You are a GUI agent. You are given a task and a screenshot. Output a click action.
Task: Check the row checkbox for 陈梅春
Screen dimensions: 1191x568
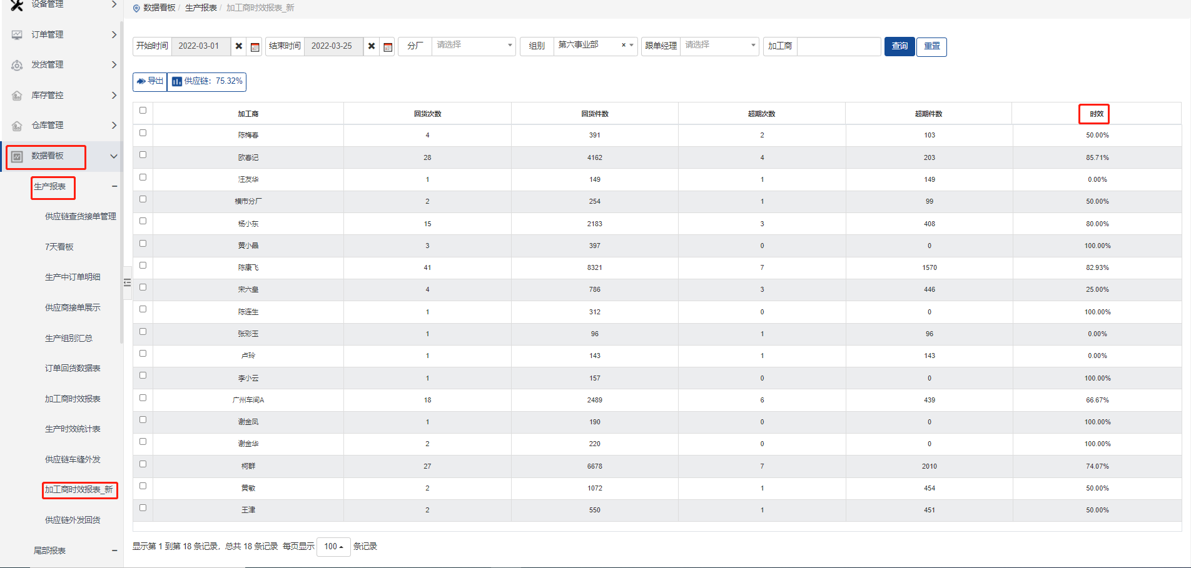click(x=143, y=133)
